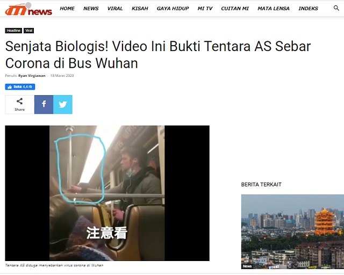Select KISAH in the navigation bar

[x=140, y=9]
